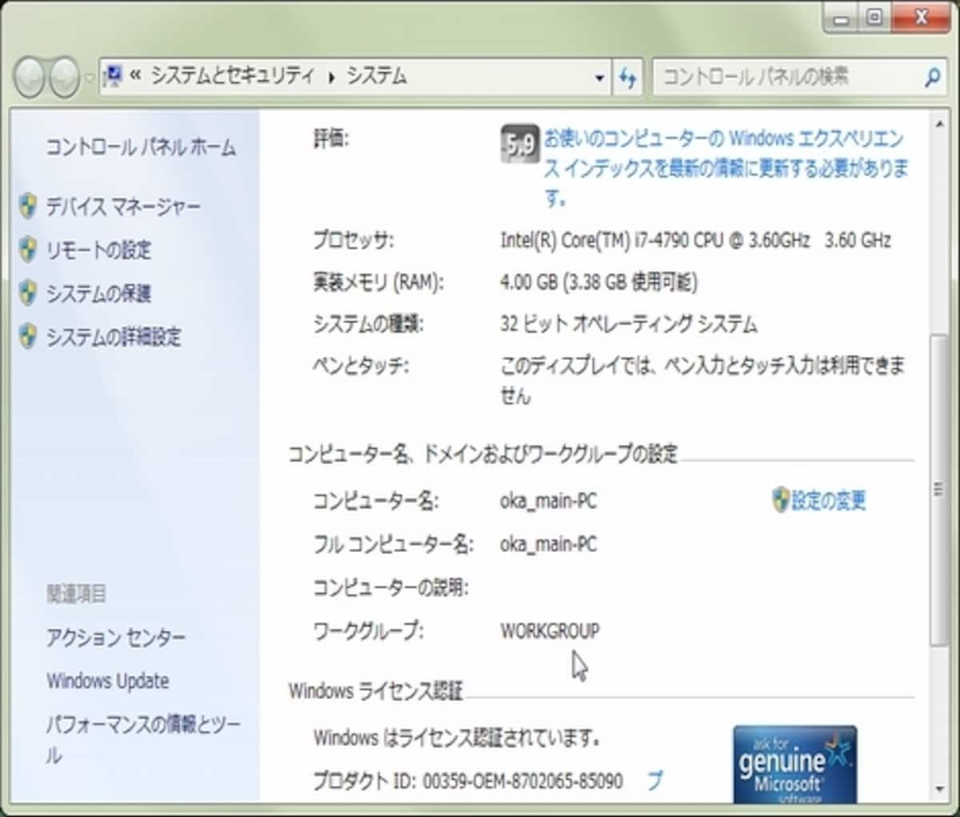Maximize the System window

pos(874,18)
